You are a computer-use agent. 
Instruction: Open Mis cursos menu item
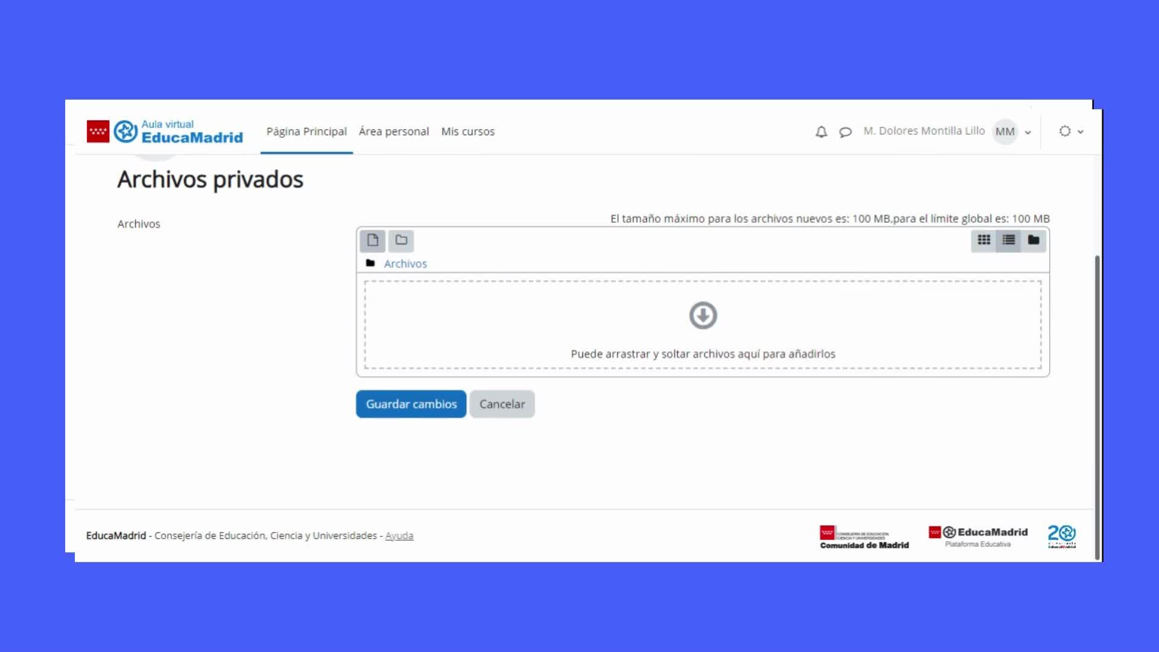click(x=468, y=132)
